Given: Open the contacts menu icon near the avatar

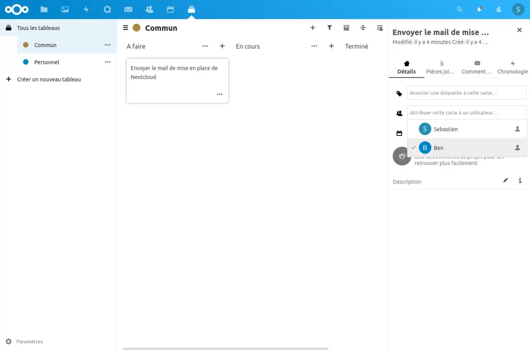Looking at the screenshot, I should 498,9.
